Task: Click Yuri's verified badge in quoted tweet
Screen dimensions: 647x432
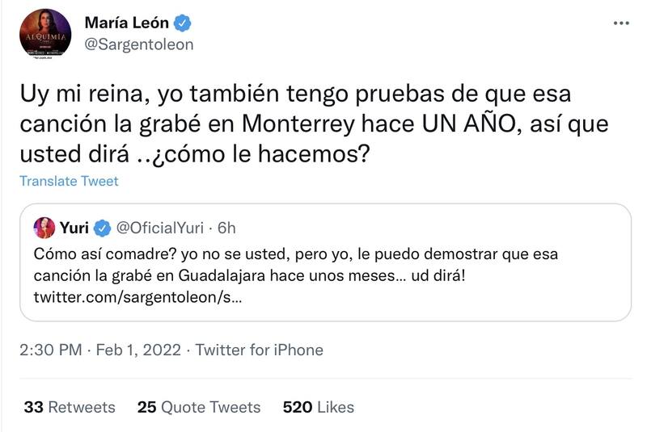Action: (102, 229)
